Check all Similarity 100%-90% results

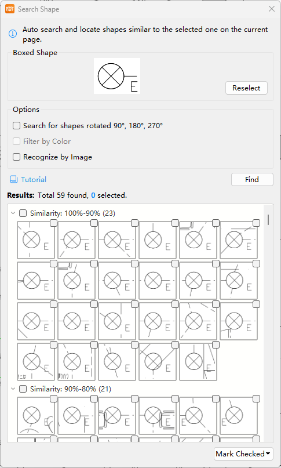pyautogui.click(x=23, y=213)
